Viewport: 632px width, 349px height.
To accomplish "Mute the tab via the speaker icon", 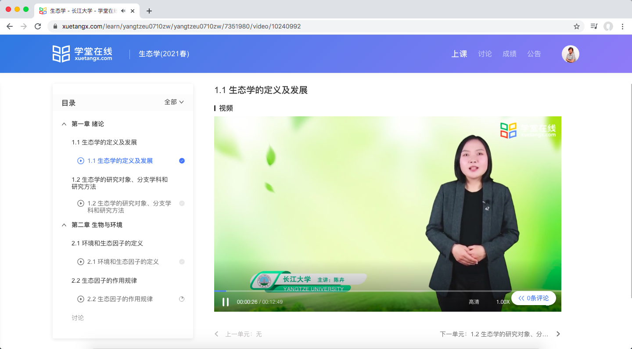I will [123, 11].
